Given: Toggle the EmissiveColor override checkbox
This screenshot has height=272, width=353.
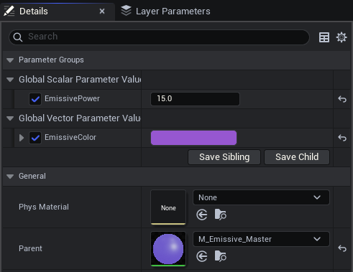Looking at the screenshot, I should pyautogui.click(x=35, y=138).
